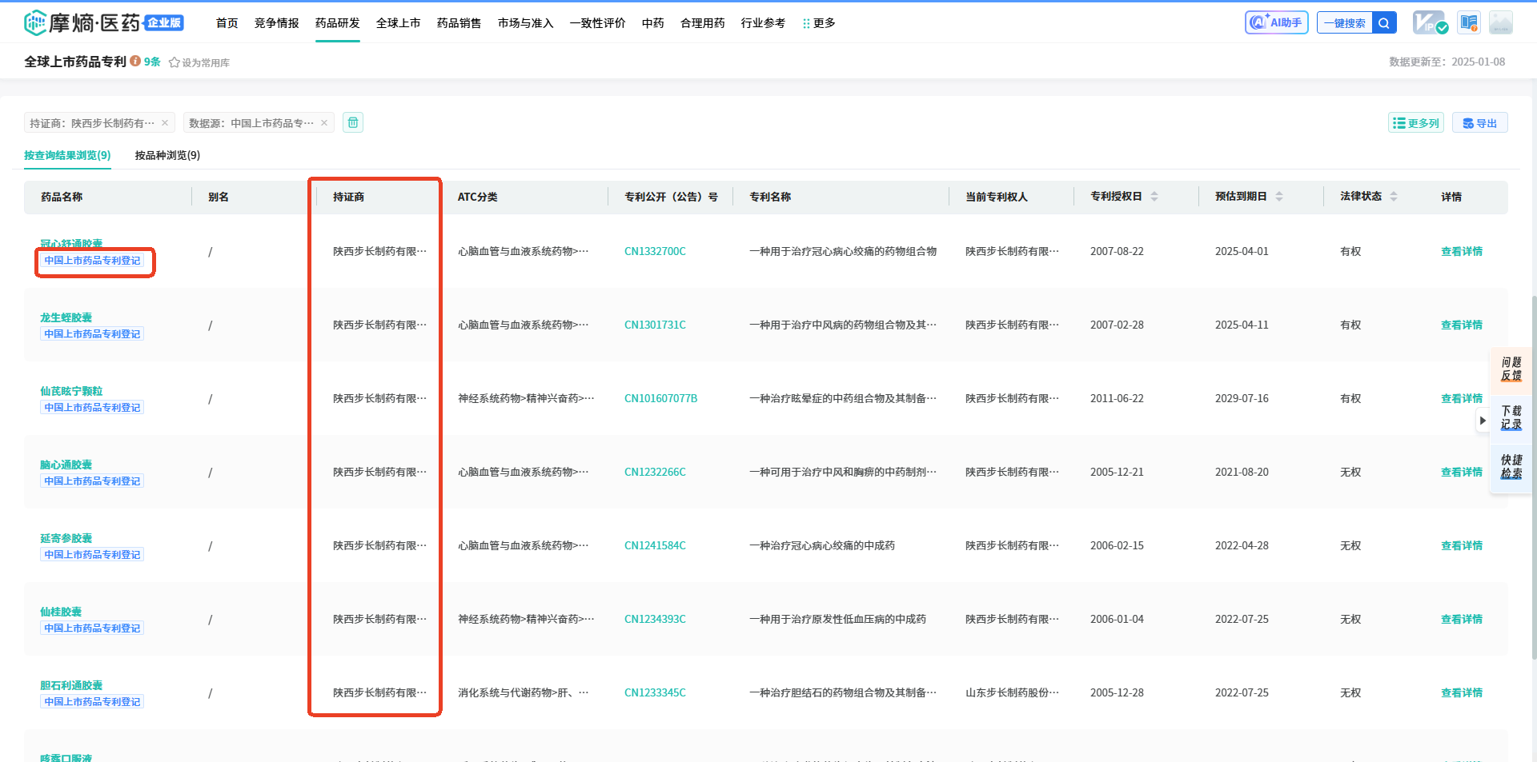Sort by 法律状态 column

click(1394, 197)
